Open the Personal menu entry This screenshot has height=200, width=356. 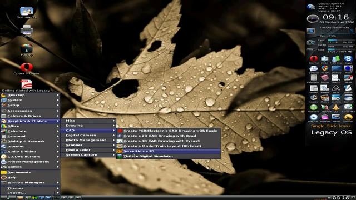tap(30, 136)
